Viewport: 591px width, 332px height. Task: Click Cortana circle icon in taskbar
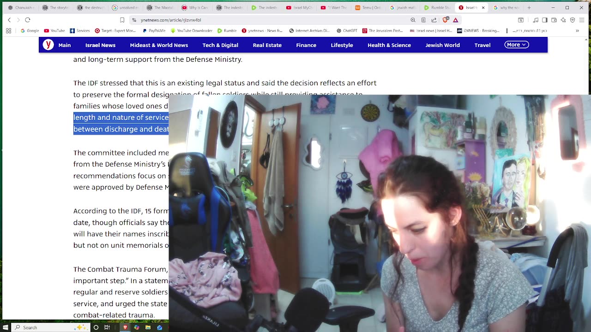[x=96, y=327]
